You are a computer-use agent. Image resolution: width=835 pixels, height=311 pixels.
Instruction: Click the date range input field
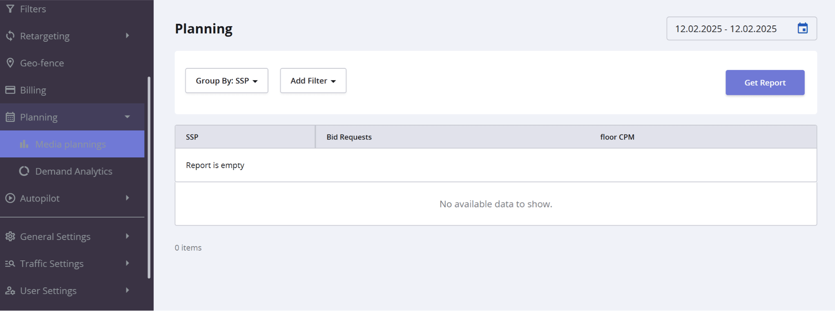coord(741,29)
